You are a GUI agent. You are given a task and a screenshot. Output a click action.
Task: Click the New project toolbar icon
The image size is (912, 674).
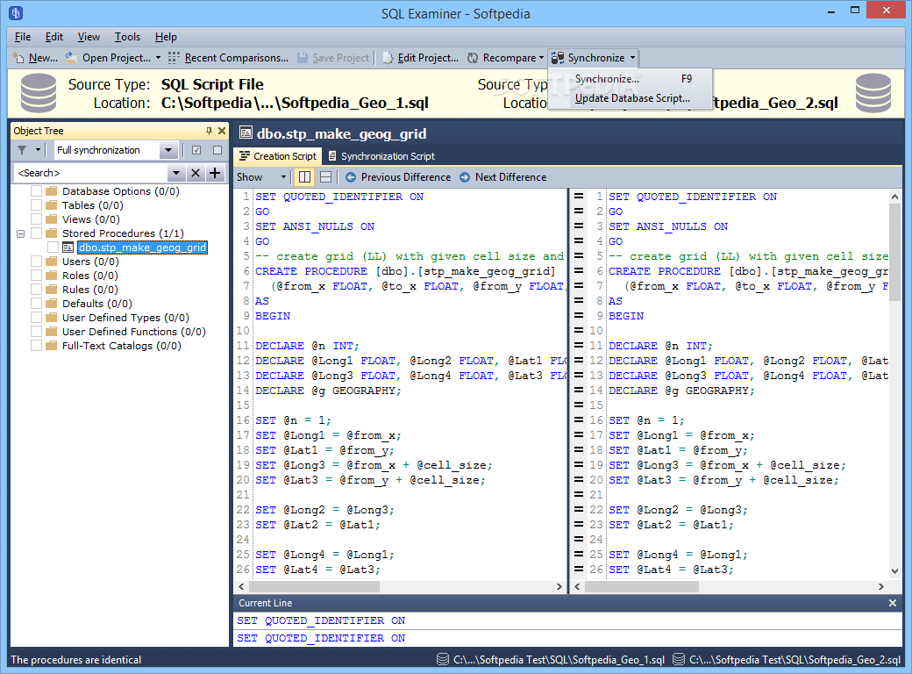click(x=19, y=58)
